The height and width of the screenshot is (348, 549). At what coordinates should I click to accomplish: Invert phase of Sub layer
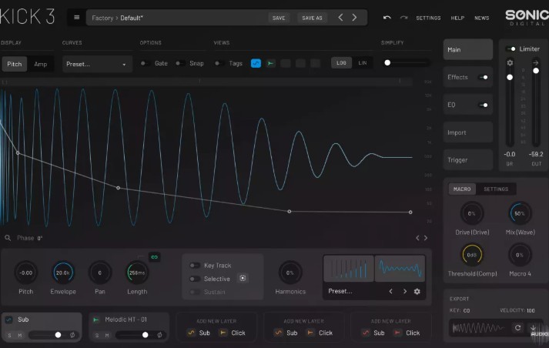click(72, 335)
